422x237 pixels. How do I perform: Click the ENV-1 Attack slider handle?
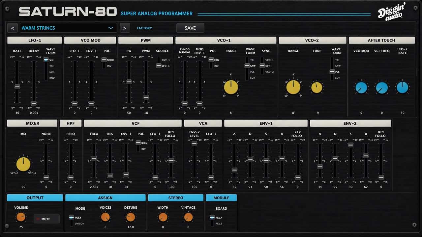click(234, 170)
